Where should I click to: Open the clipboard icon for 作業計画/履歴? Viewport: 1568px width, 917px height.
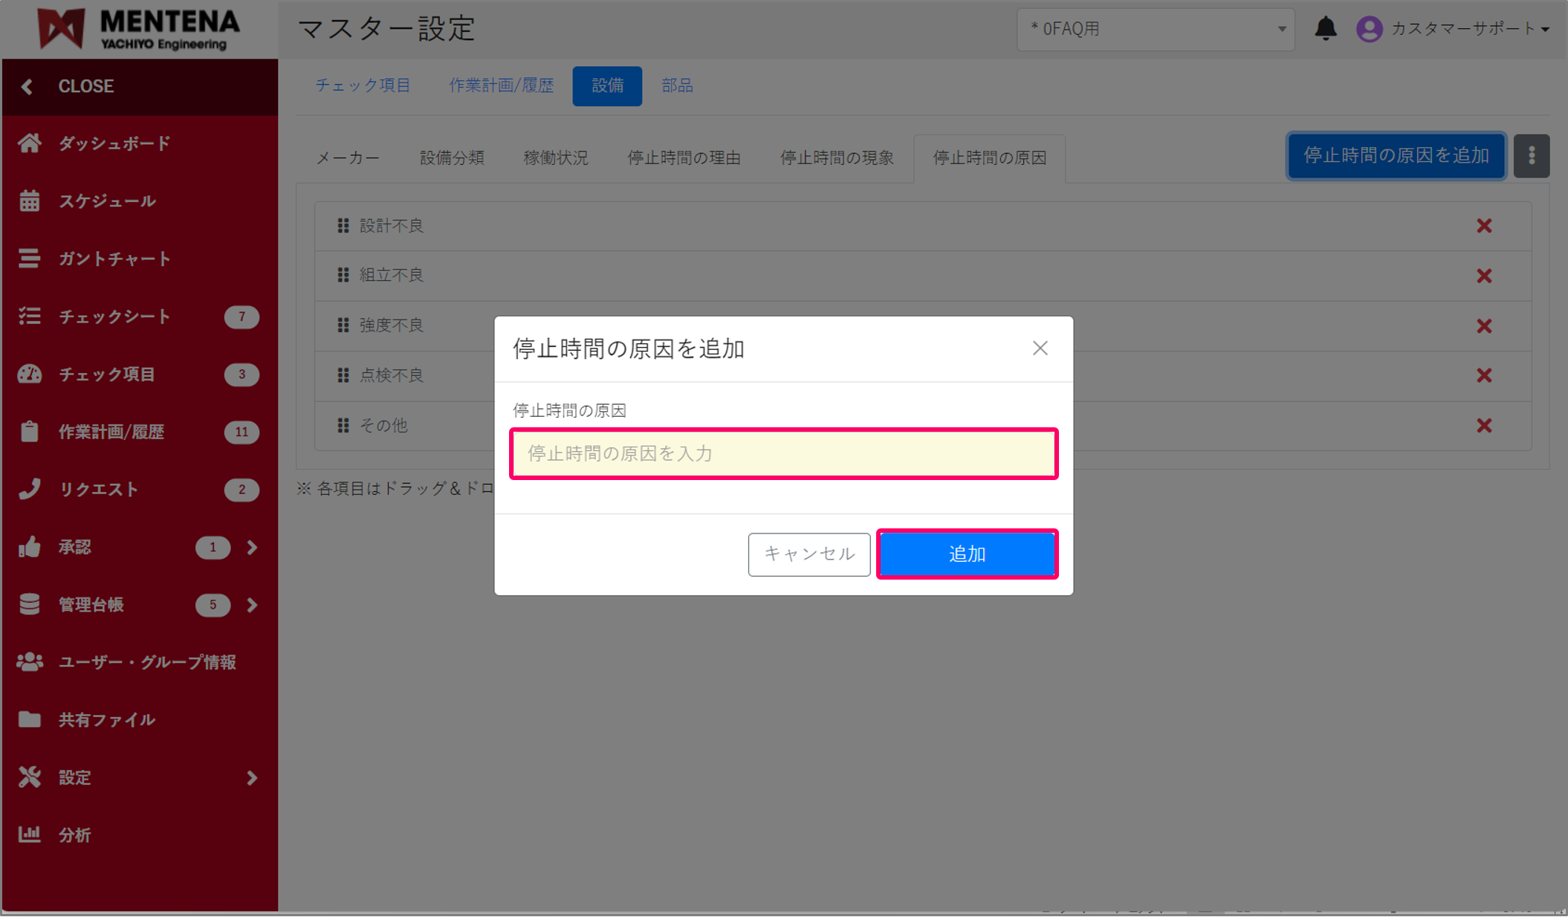[30, 432]
